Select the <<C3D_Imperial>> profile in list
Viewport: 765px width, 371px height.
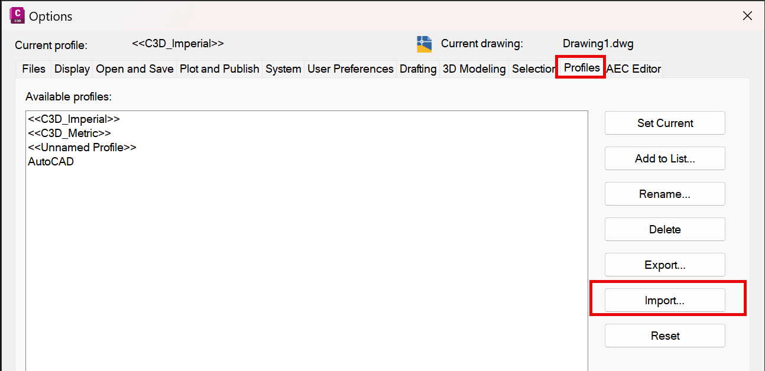point(74,119)
